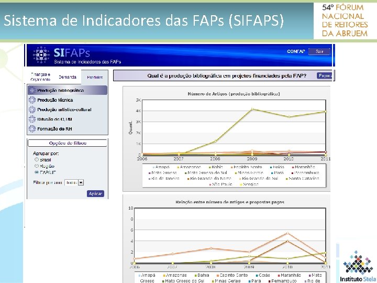Select the Região grouping radio button
Image resolution: width=377 pixels, height=283 pixels.
point(37,166)
